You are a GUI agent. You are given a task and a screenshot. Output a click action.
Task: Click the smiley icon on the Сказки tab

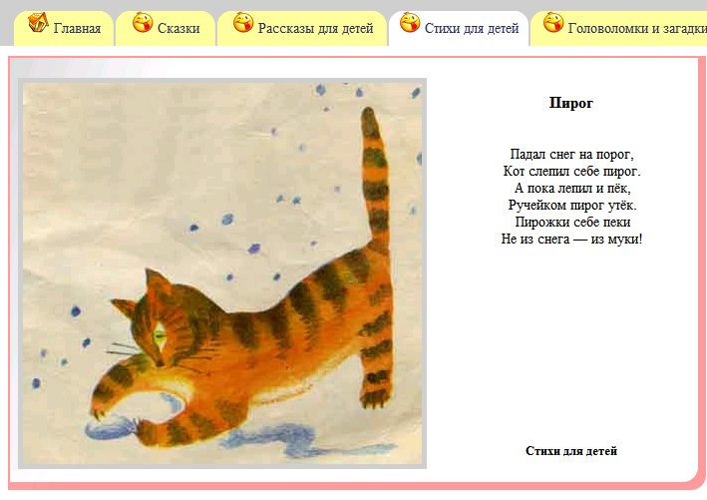143,22
